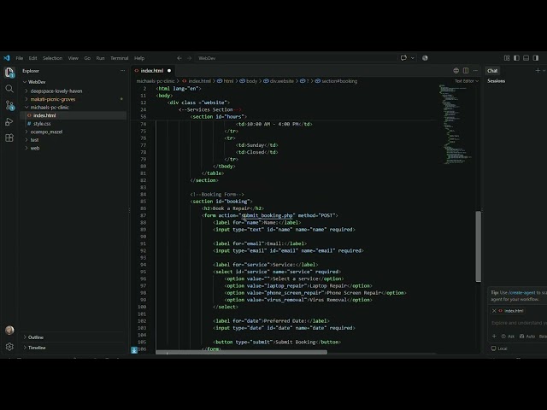Image resolution: width=547 pixels, height=410 pixels.
Task: Expand the test folder
Action: point(34,140)
